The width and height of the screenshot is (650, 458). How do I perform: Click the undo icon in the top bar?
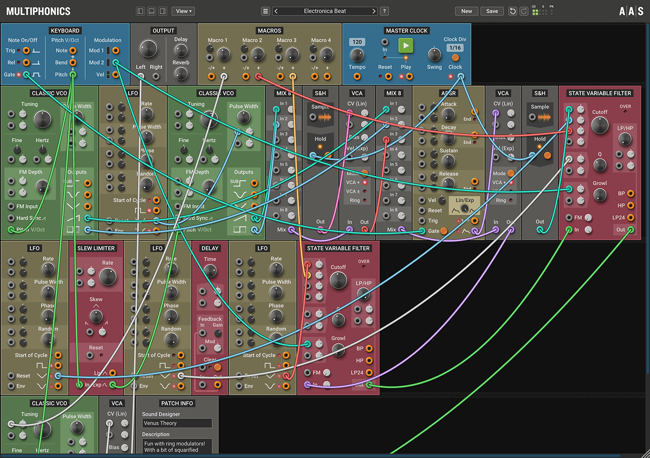pyautogui.click(x=512, y=11)
